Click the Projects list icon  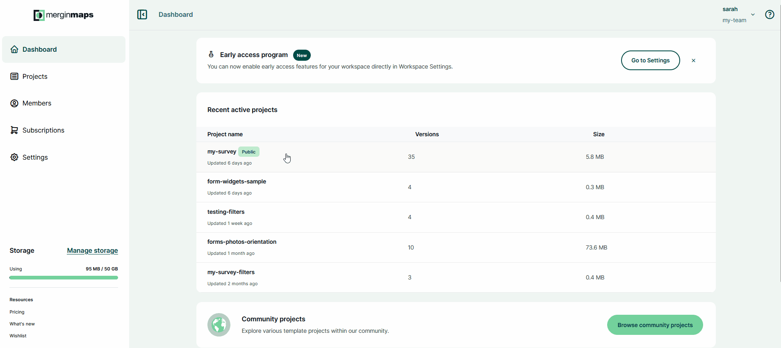[14, 76]
